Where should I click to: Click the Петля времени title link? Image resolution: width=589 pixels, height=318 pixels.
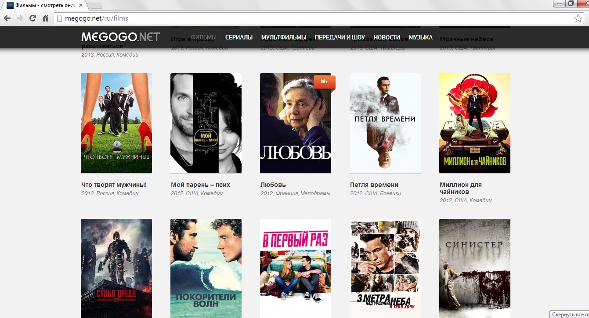[x=374, y=185]
